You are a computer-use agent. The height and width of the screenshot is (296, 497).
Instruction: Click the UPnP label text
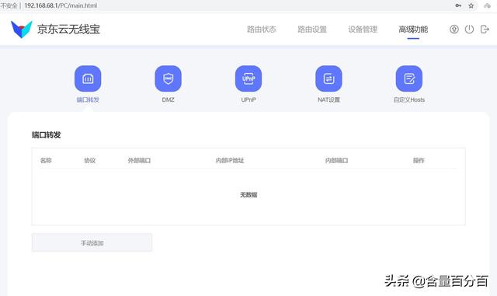[248, 99]
